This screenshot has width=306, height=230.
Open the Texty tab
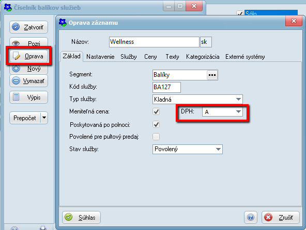click(172, 57)
